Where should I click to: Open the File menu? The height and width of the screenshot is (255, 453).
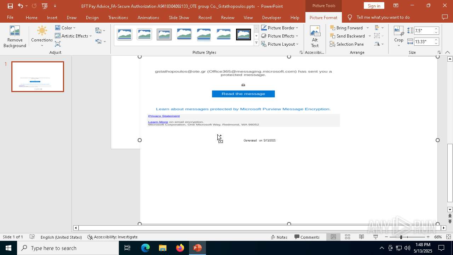pos(10,17)
